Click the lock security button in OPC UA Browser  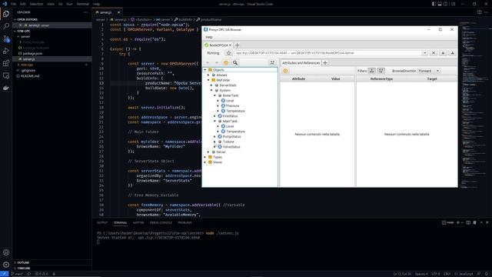(443, 53)
